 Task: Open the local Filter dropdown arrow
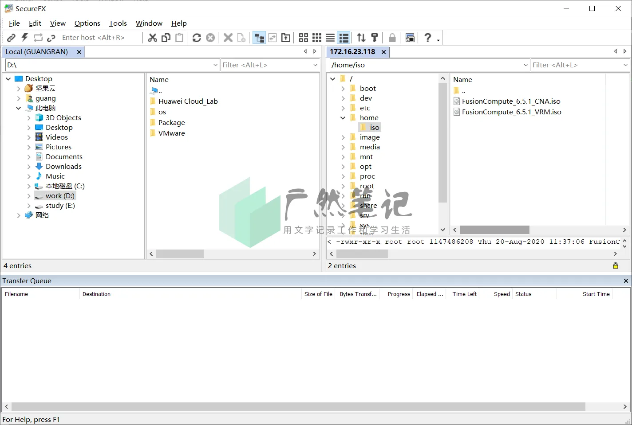(x=316, y=65)
